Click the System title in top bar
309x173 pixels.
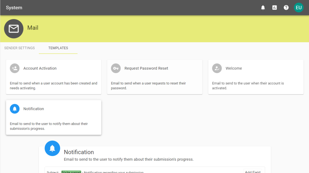pyautogui.click(x=14, y=8)
